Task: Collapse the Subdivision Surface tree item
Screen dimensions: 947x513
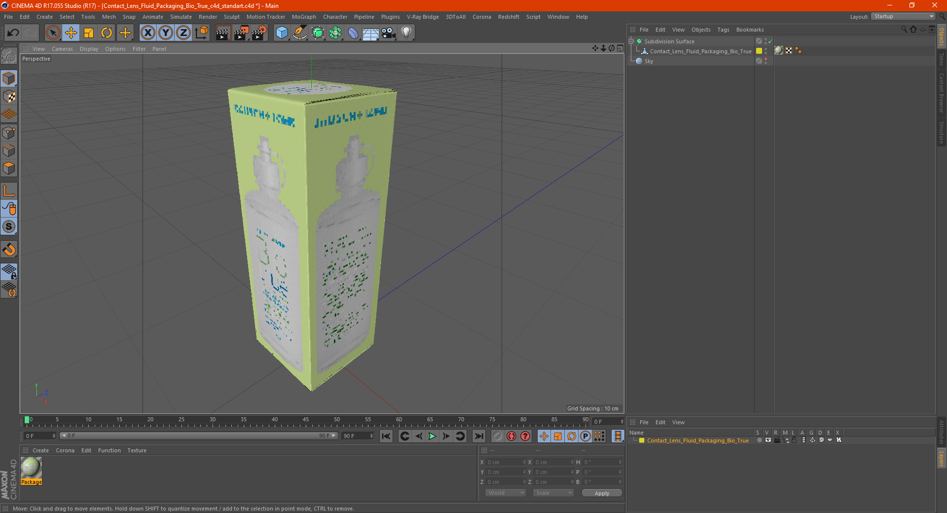Action: tap(631, 41)
